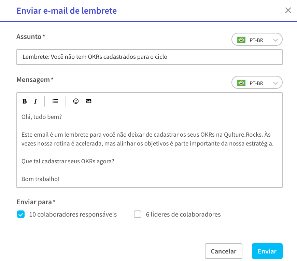Open the Assunto PT-BR language dropdown

(x=257, y=39)
